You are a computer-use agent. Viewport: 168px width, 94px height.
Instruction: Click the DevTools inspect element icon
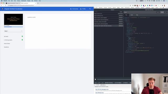coord(95,8)
